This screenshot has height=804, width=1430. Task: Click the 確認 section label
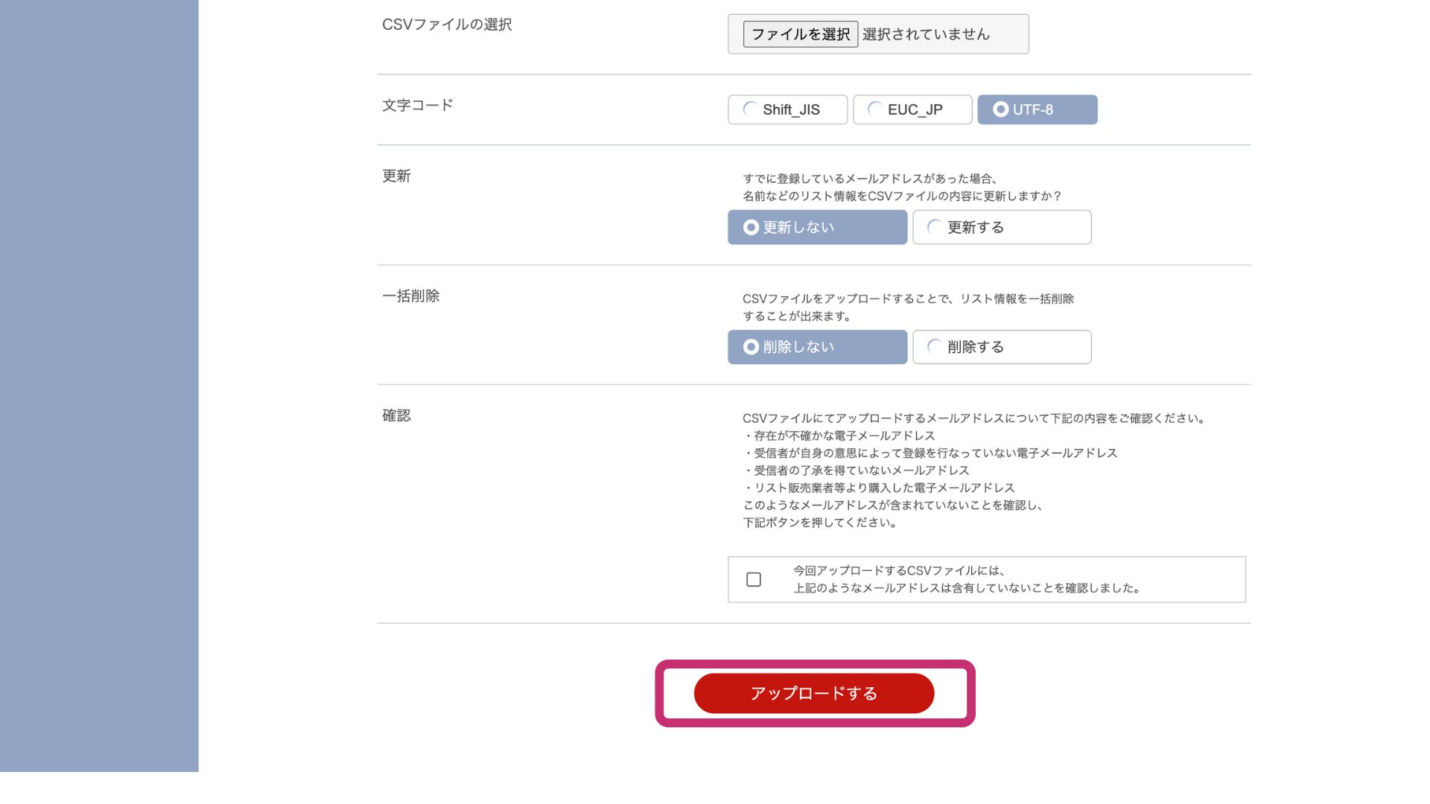pos(396,415)
